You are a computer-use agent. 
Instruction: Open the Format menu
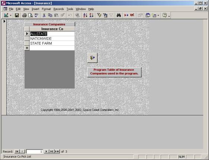point(46,9)
